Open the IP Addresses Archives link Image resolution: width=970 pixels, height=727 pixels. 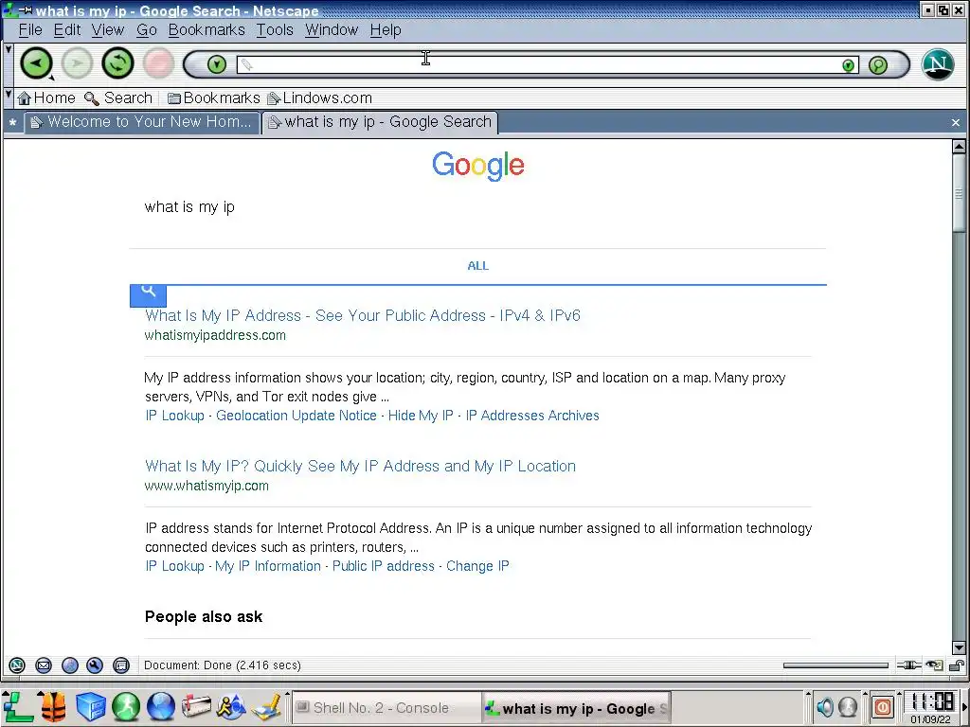click(532, 416)
